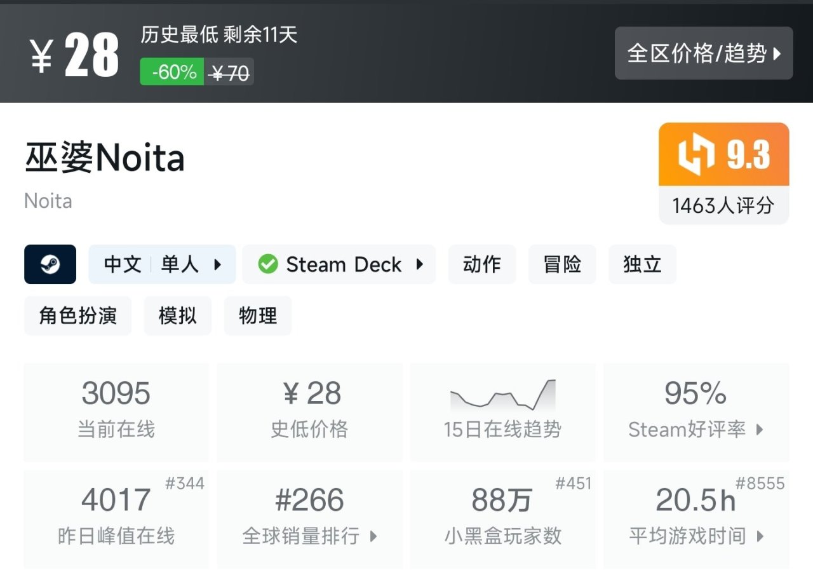Click the Steam platform icon
This screenshot has height=584, width=813.
pos(50,264)
